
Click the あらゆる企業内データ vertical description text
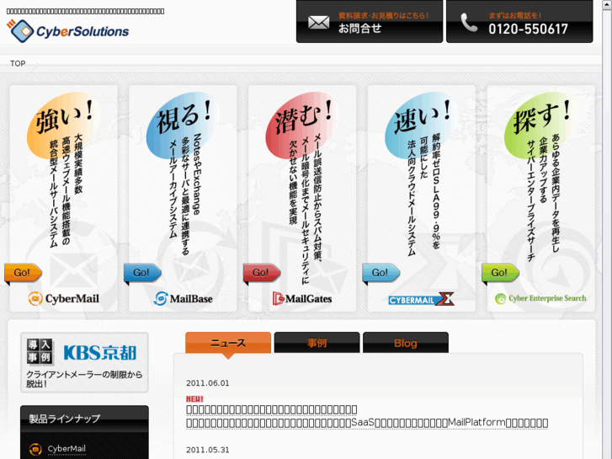(556, 194)
